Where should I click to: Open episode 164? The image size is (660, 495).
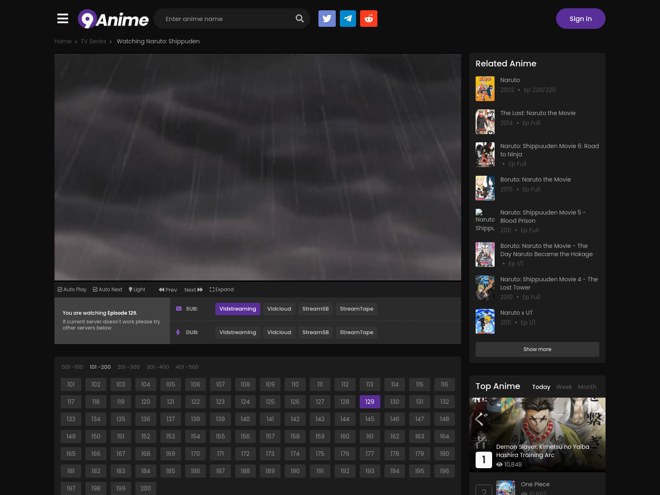pyautogui.click(x=444, y=436)
